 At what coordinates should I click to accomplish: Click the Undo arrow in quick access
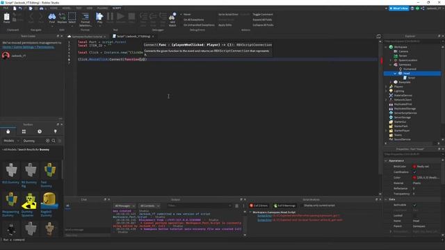click(x=20, y=8)
